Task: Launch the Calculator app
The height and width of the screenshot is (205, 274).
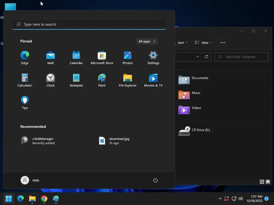Action: coord(25,80)
